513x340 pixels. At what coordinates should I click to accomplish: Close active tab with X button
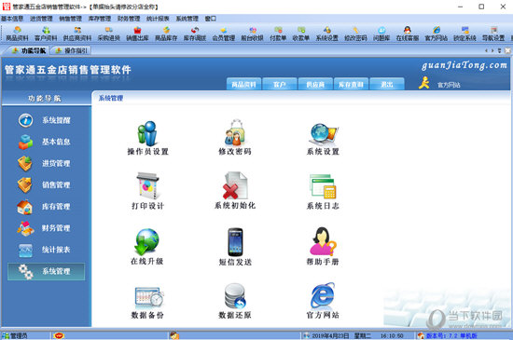coord(507,50)
